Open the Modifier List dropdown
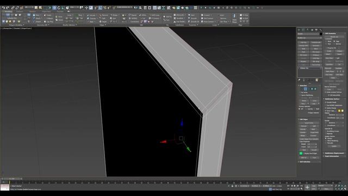 point(309,38)
